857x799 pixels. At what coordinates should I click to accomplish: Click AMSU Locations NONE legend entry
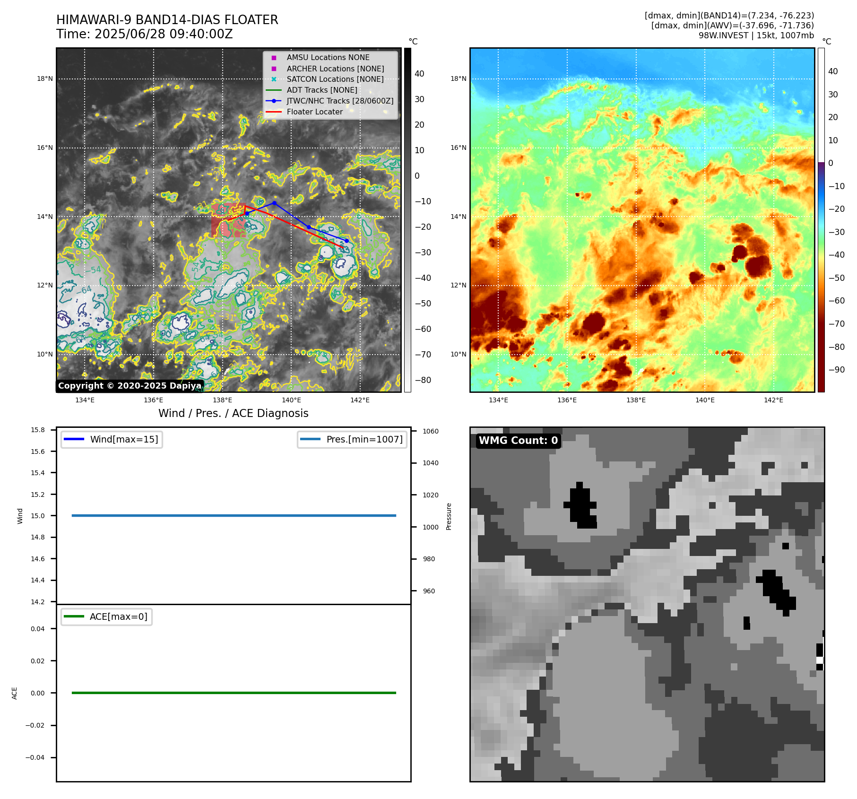pos(328,58)
